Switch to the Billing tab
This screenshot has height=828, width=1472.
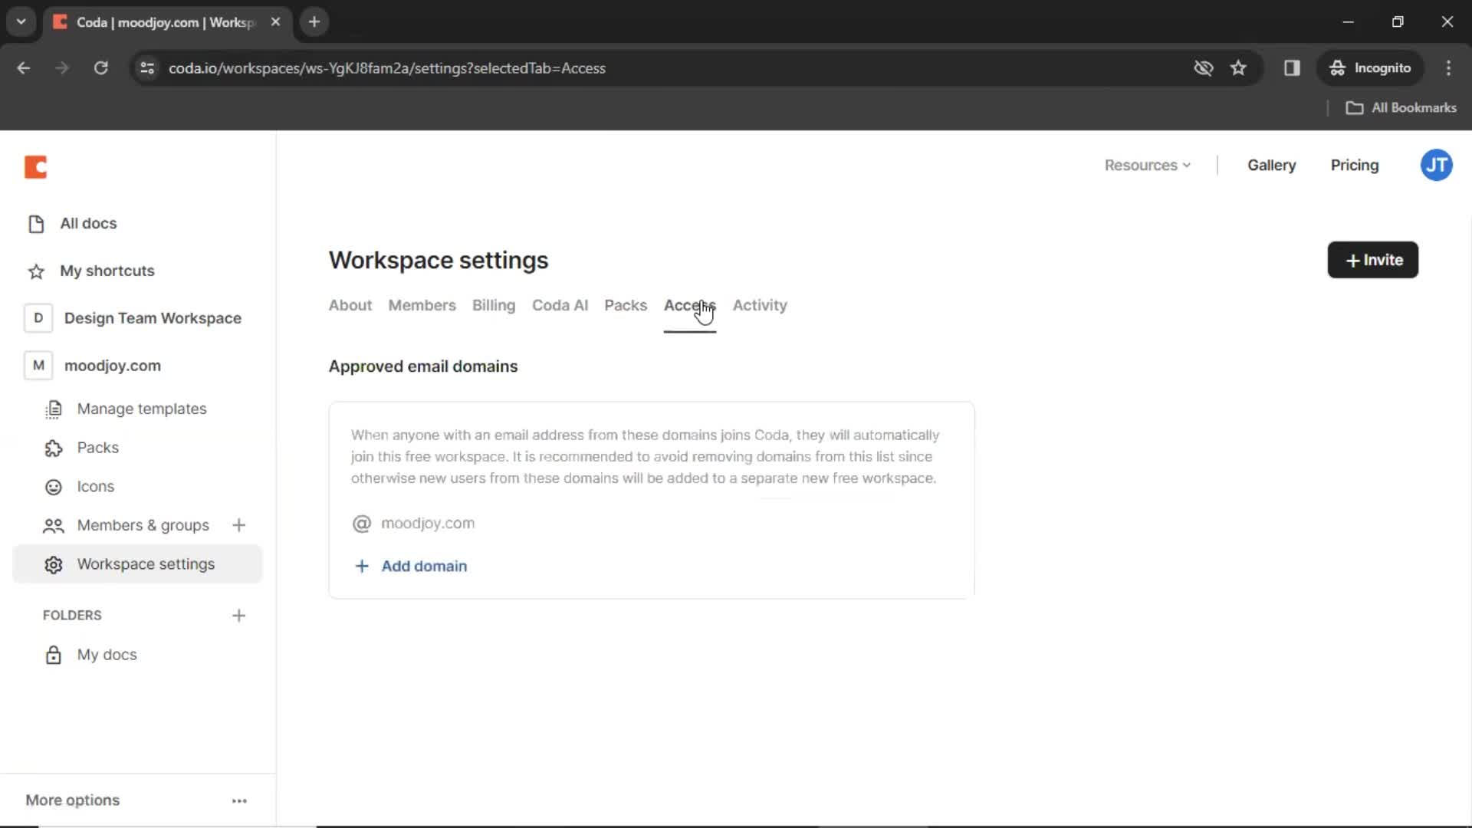pyautogui.click(x=494, y=305)
